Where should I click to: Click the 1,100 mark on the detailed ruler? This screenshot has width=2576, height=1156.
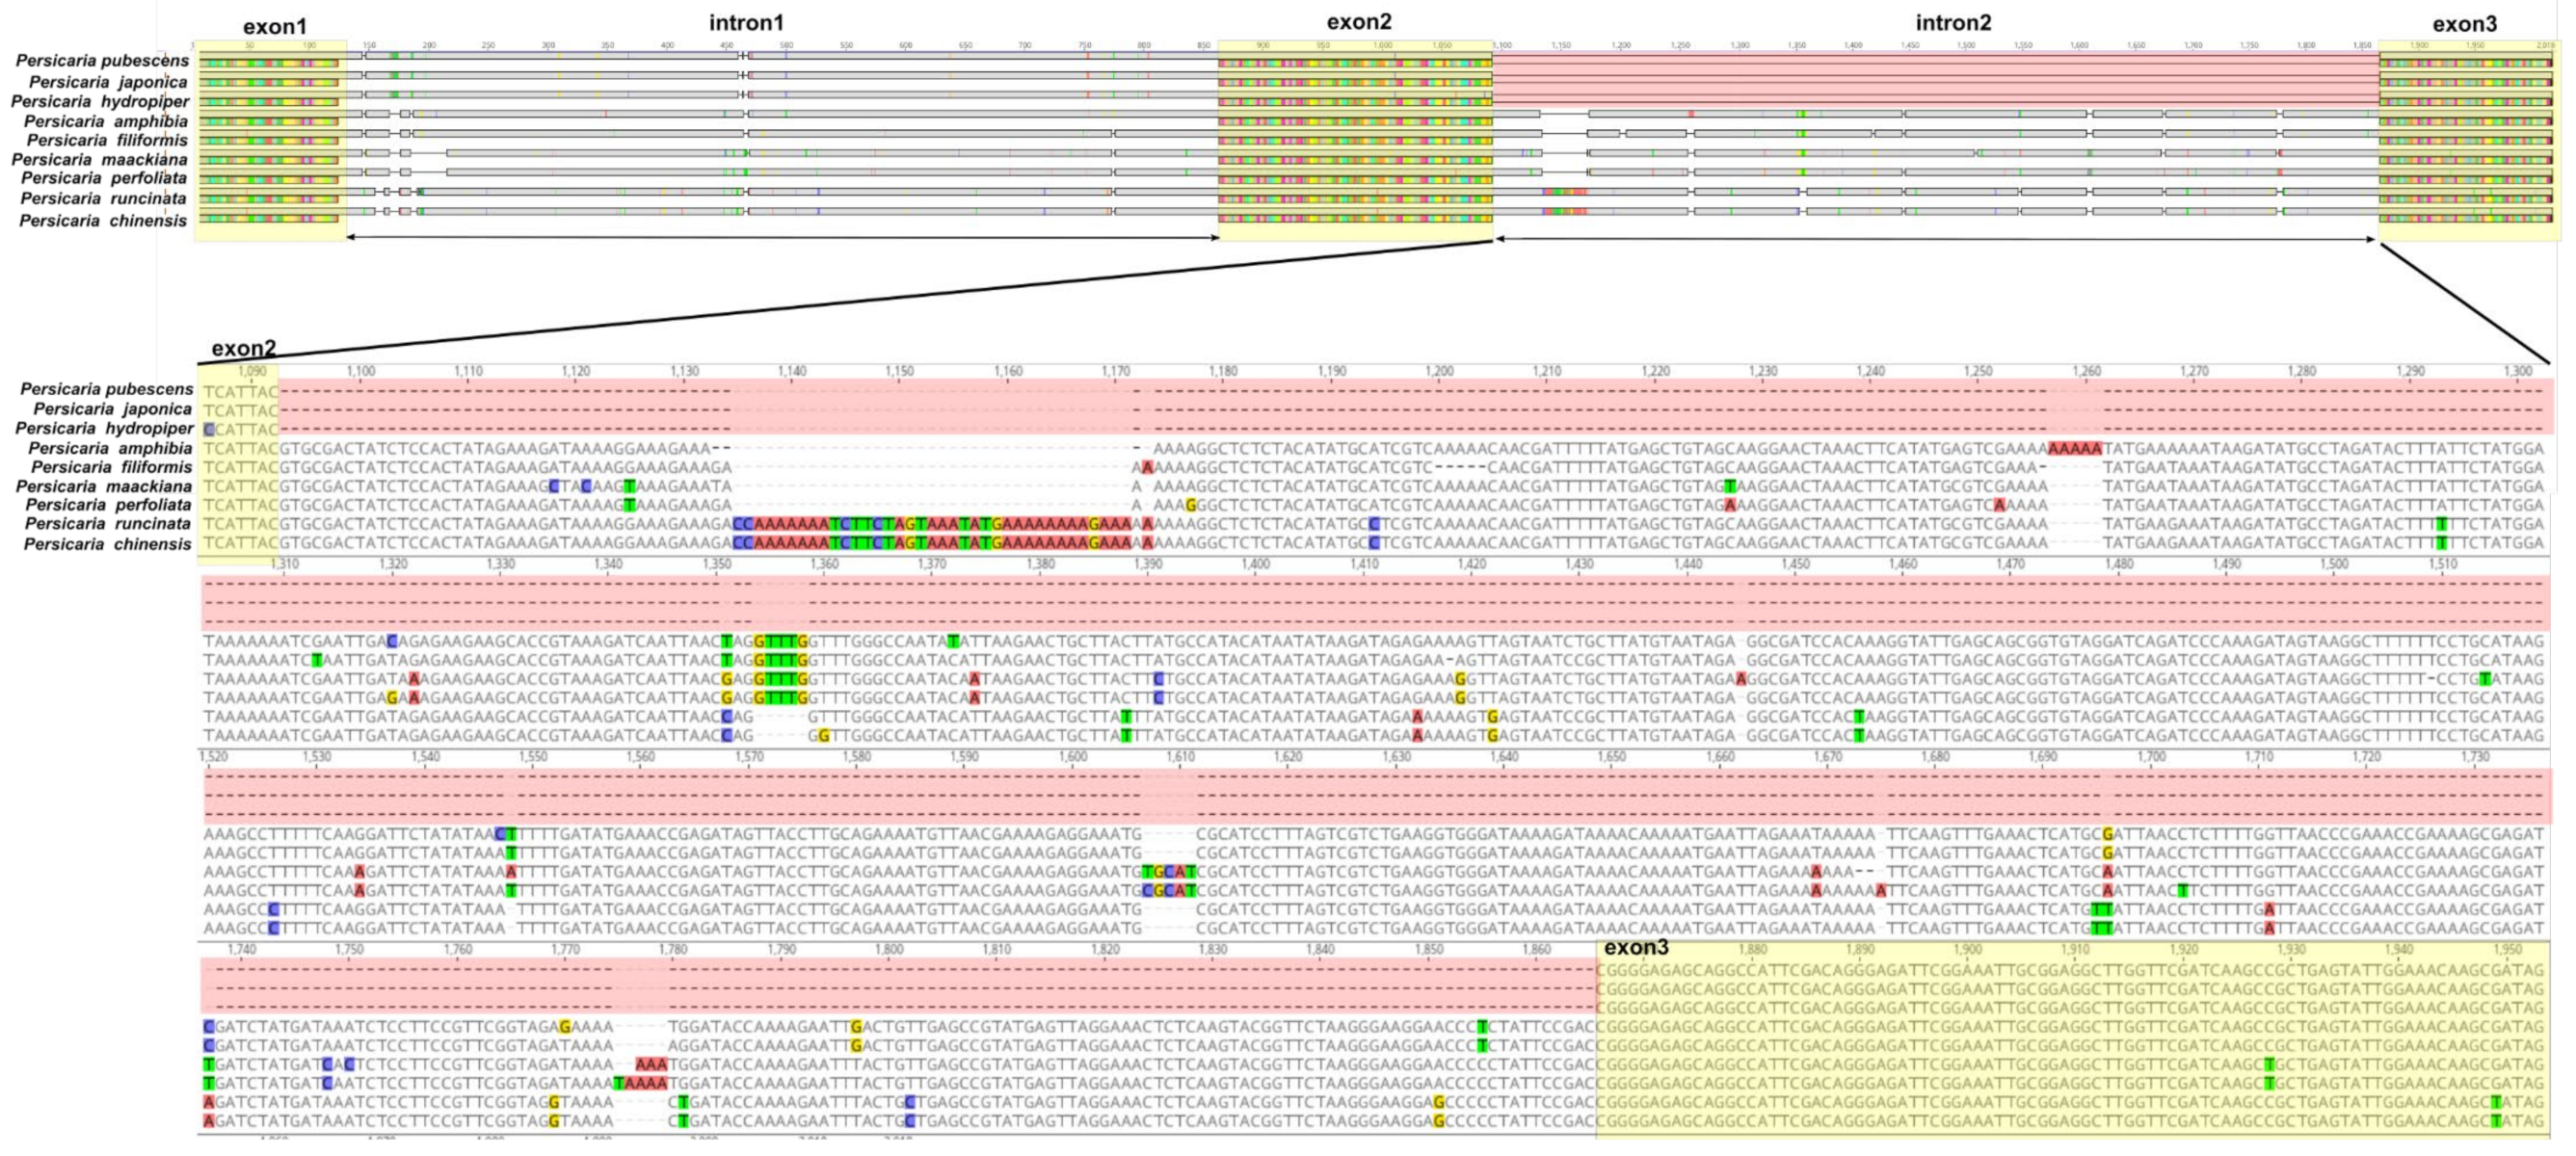tap(360, 371)
